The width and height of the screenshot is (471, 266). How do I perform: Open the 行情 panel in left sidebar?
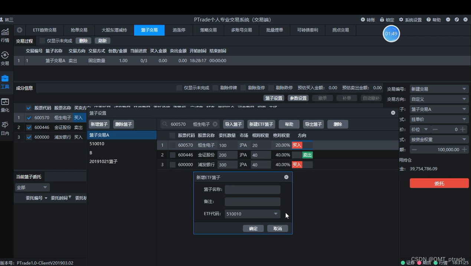click(6, 36)
